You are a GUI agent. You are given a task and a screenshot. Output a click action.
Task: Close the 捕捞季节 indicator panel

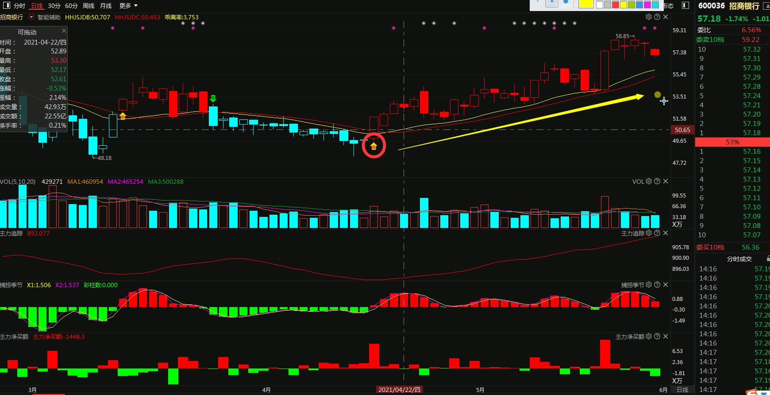click(x=666, y=285)
